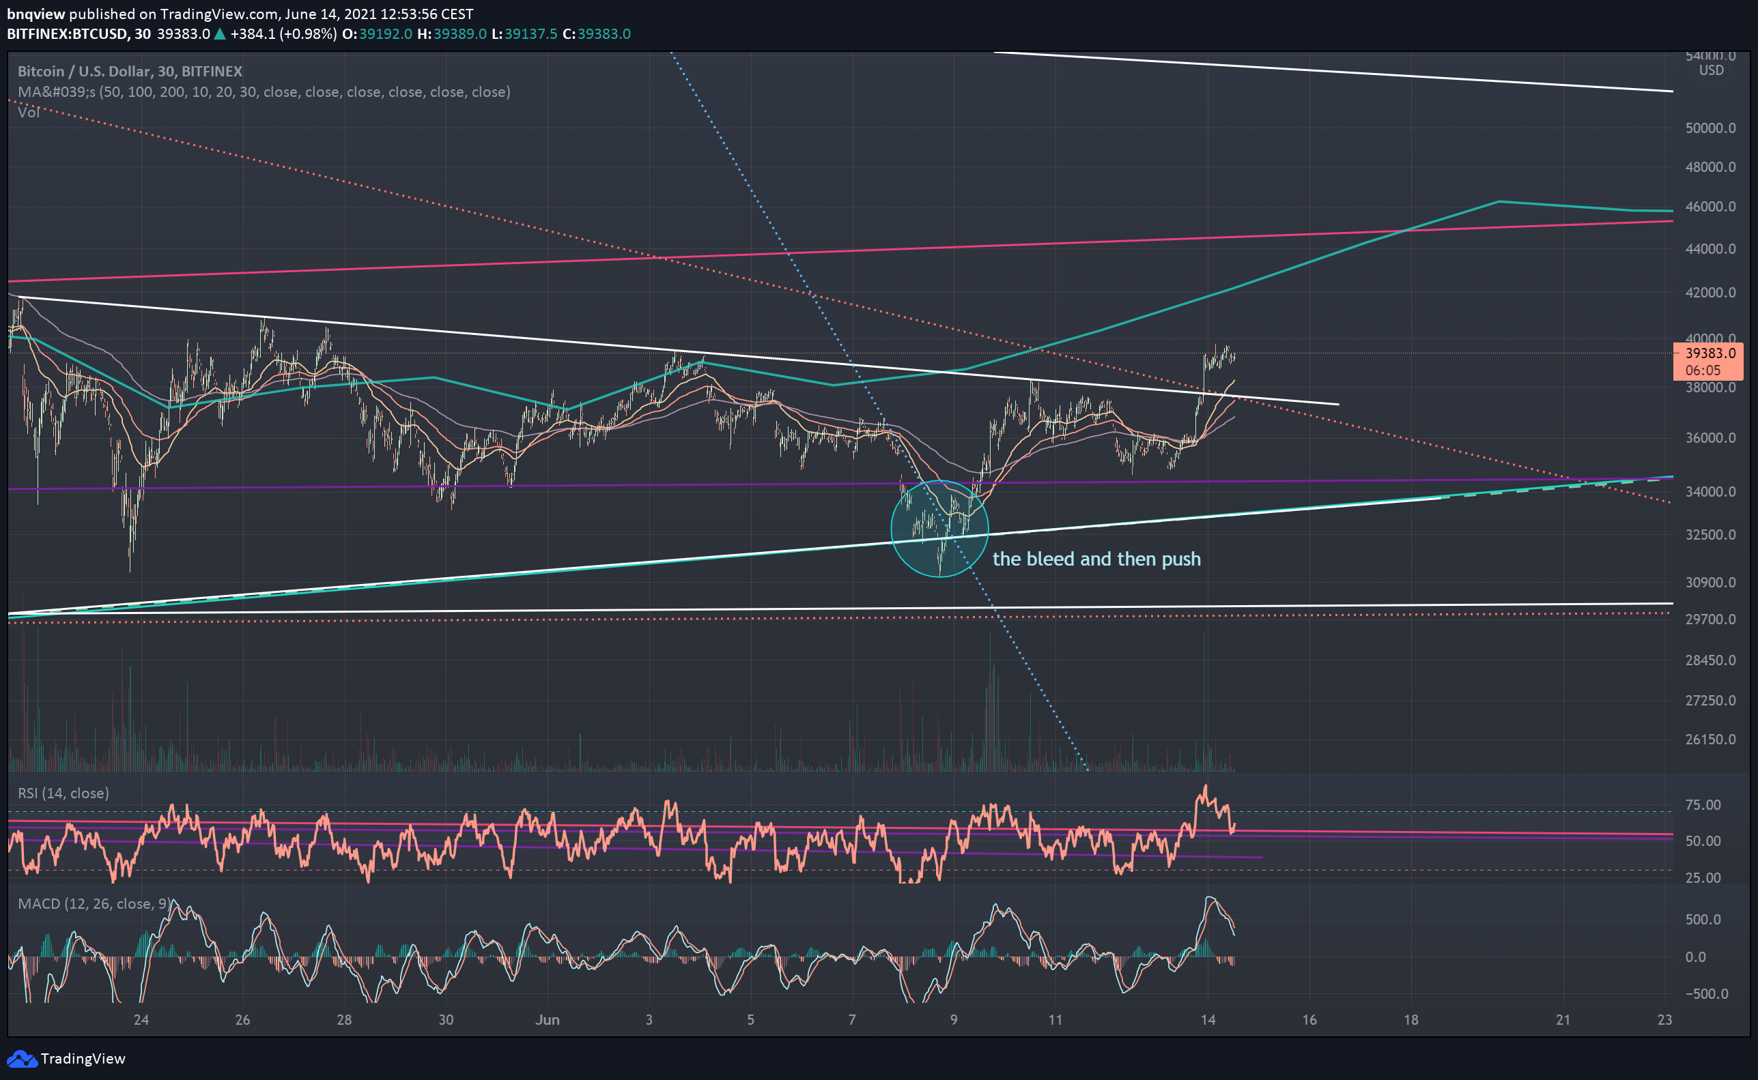
Task: Click the date axis label 21
Action: coord(1563,1020)
